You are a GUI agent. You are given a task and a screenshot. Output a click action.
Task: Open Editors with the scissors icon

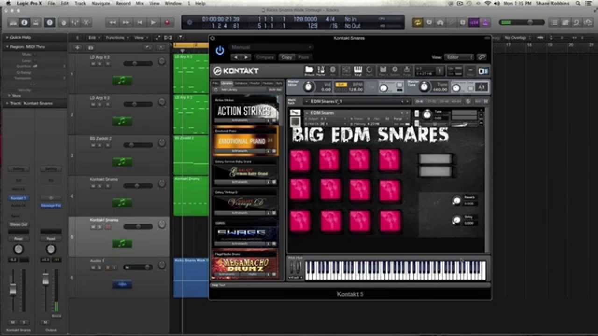click(x=86, y=22)
